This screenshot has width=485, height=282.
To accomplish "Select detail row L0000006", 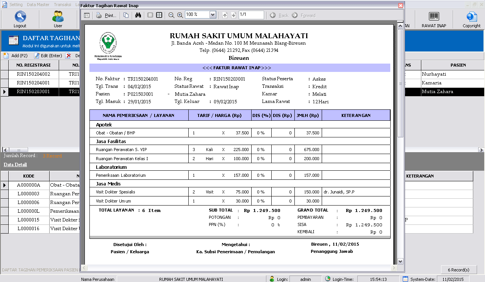I will 29,203.
